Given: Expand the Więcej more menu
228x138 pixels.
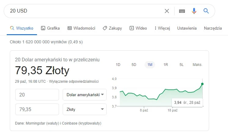Looking at the screenshot, I should (x=162, y=28).
